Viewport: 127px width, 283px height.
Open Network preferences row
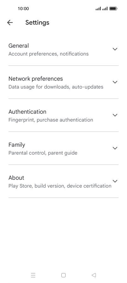pos(63,82)
